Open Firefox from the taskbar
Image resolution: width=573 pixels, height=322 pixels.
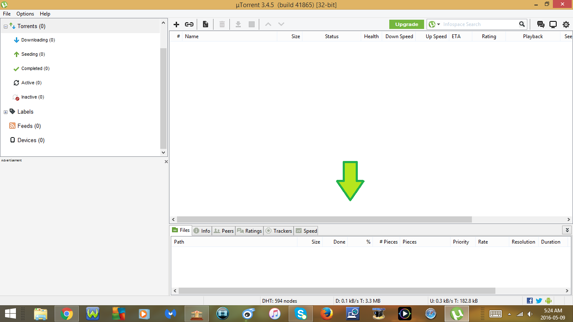tap(326, 314)
